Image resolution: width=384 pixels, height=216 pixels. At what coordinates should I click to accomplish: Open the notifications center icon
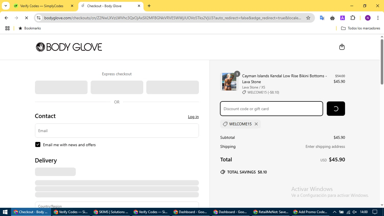pyautogui.click(x=375, y=212)
